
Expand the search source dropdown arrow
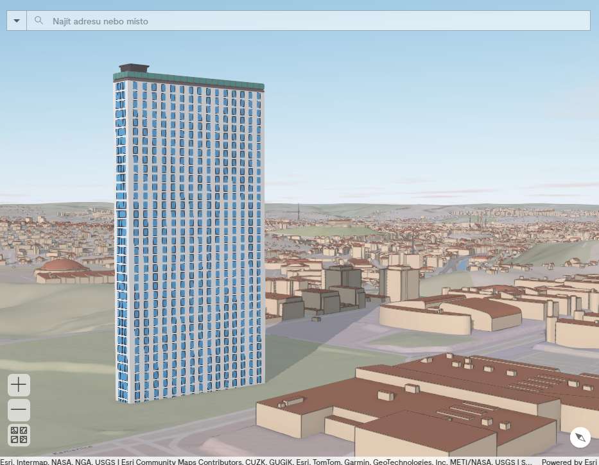[15, 20]
